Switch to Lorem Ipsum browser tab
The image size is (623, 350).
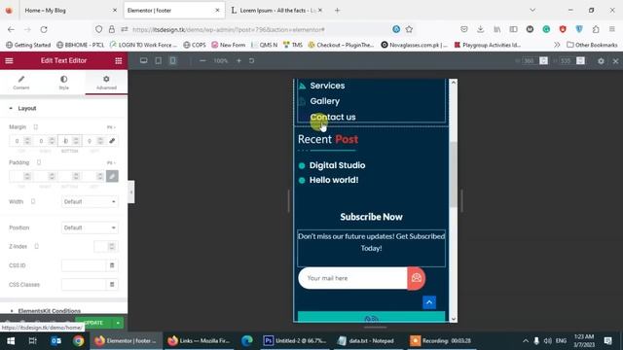(276, 11)
